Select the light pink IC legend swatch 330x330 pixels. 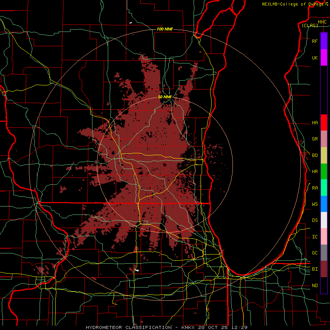pyautogui.click(x=324, y=236)
